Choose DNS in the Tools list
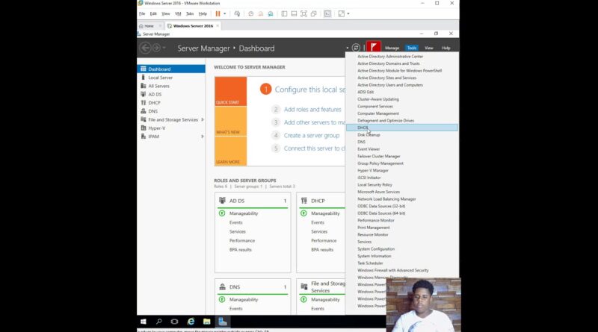 coord(361,142)
